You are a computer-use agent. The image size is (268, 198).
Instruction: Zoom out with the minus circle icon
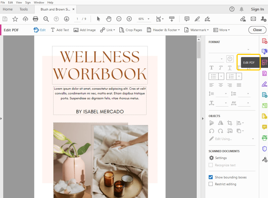(x=119, y=19)
